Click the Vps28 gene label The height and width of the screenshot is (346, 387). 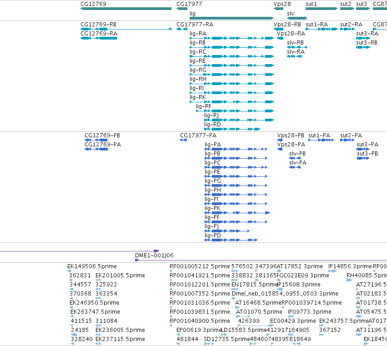(x=282, y=4)
